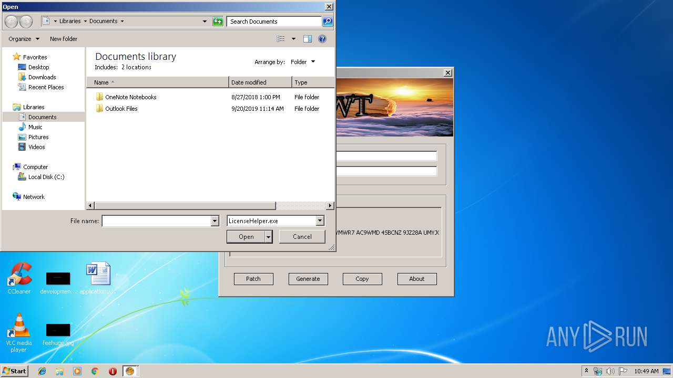Viewport: 673px width, 378px height.
Task: Expand the Documents breadcrumb arrow
Action: point(122,22)
